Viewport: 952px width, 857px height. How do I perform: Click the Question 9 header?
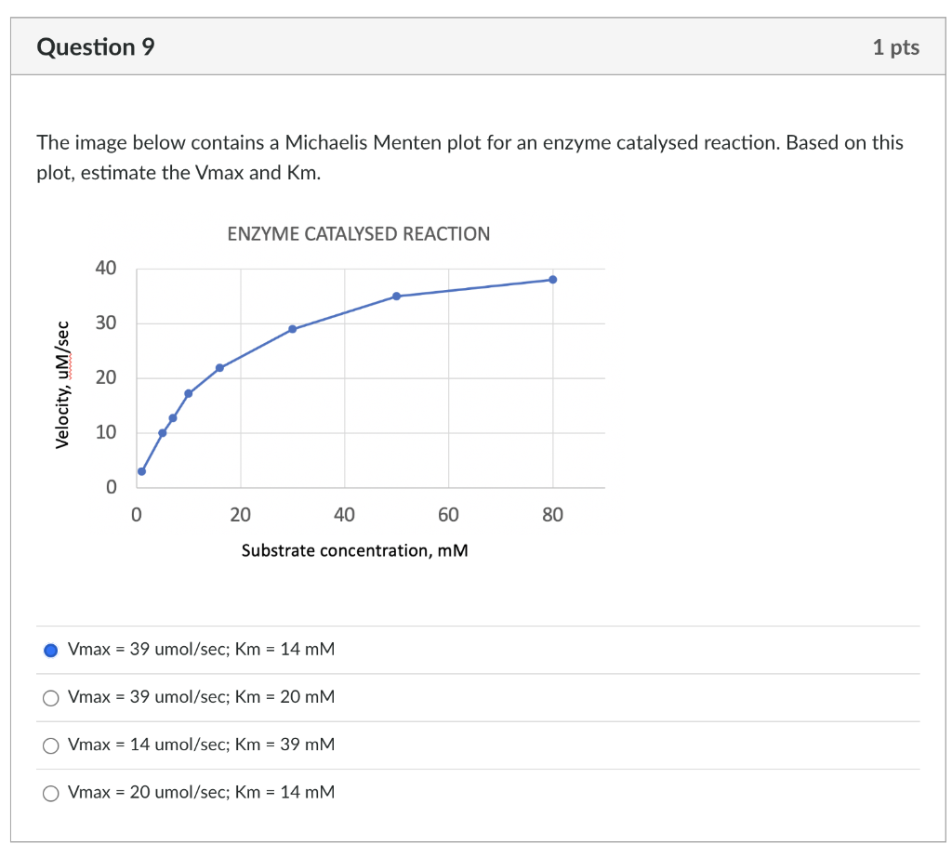point(96,46)
